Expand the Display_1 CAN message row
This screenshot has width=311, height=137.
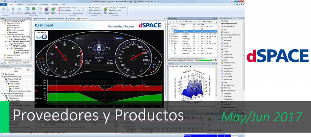169,31
